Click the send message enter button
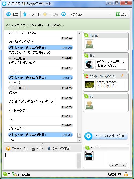 tap(79, 161)
